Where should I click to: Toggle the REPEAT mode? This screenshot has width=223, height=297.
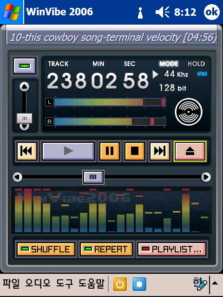(106, 249)
